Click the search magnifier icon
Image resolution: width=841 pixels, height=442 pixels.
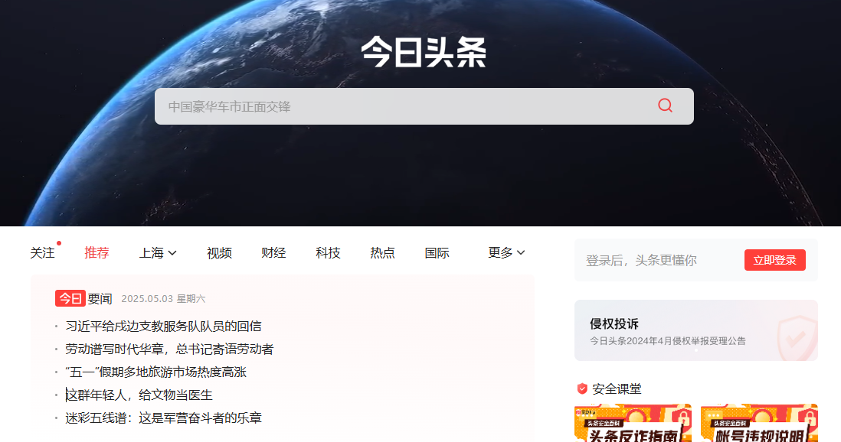click(x=664, y=106)
